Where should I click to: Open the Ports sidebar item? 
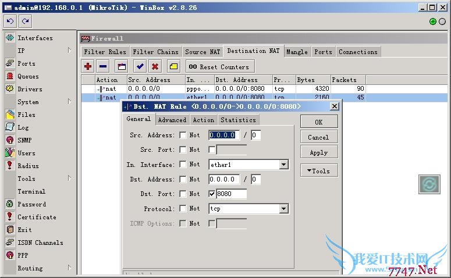[26, 63]
